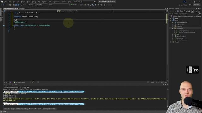This screenshot has height=113, width=202.
Task: Expand the Data folder
Action: click(x=173, y=34)
